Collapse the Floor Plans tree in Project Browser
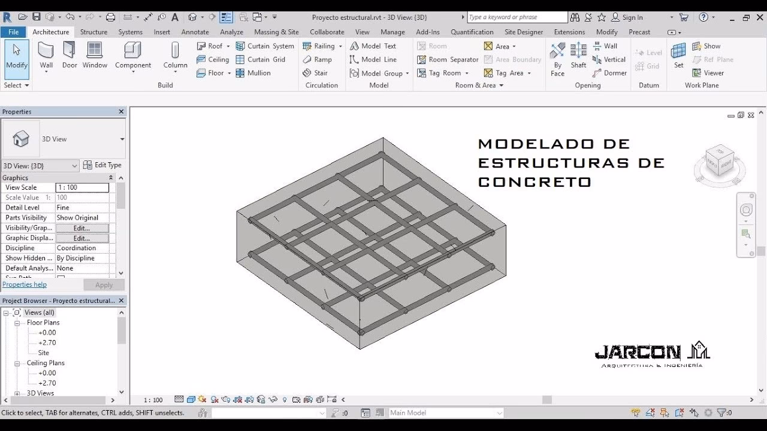Screen dimensions: 767x431 tap(17, 322)
